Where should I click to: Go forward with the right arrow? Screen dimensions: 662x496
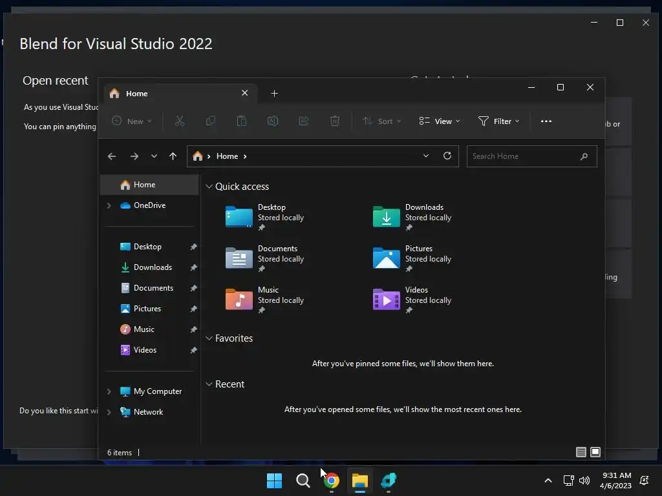click(134, 156)
